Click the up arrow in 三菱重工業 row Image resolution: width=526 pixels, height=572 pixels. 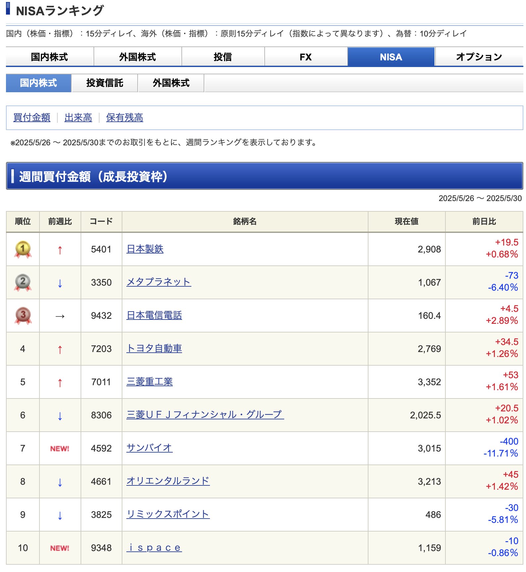pyautogui.click(x=60, y=383)
